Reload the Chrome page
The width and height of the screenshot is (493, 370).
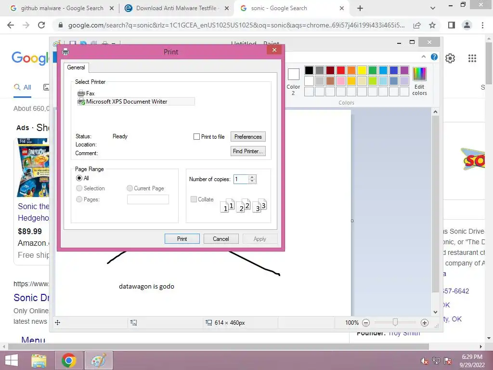click(x=41, y=25)
